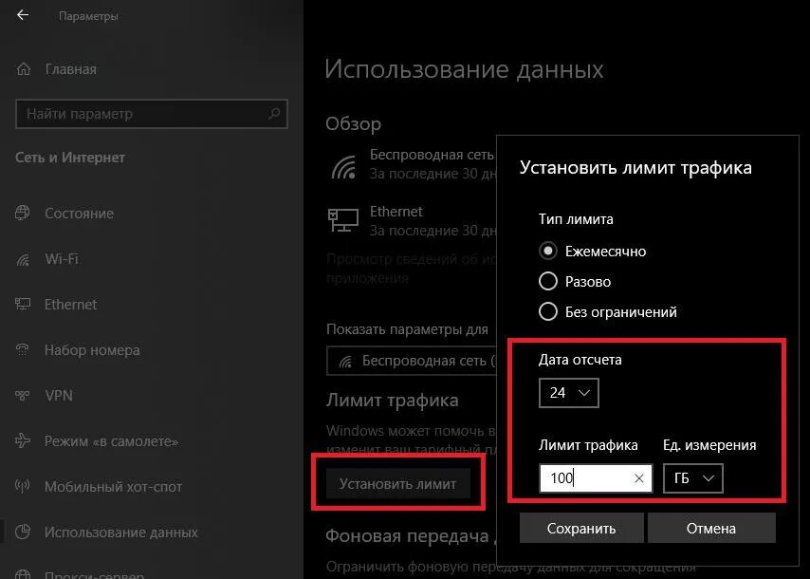Click the Набор номера dial-up icon

[23, 349]
